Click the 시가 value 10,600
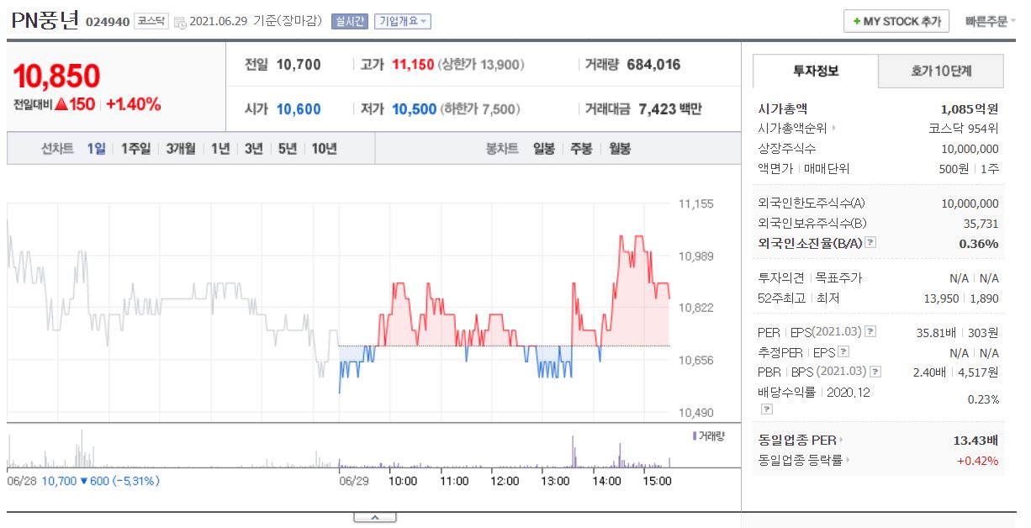Image resolution: width=1031 pixels, height=528 pixels. [x=299, y=109]
